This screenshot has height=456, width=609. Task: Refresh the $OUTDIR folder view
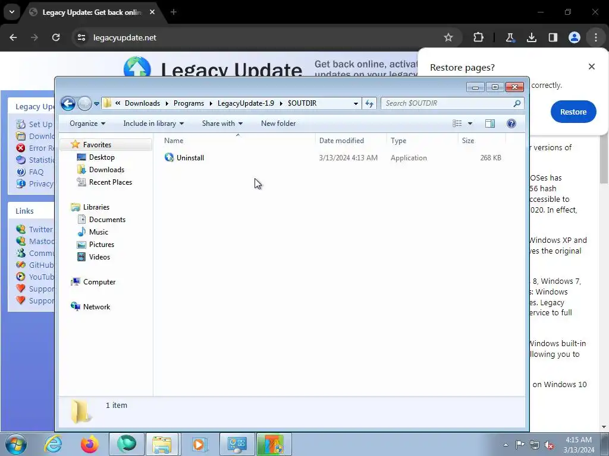coord(369,103)
